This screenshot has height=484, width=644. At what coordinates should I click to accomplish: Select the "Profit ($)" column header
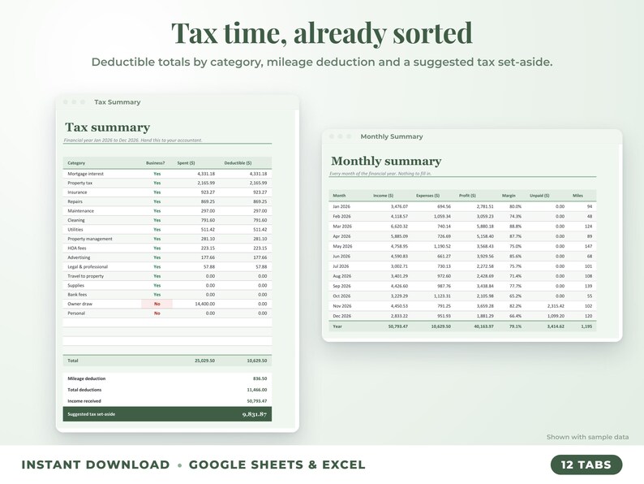tap(467, 196)
